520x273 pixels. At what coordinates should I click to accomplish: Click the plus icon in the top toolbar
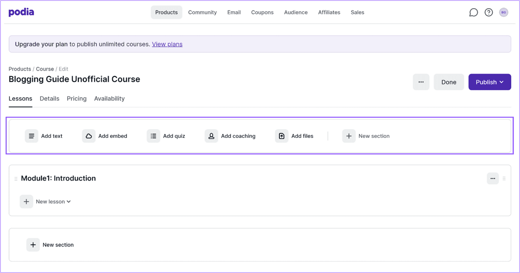pyautogui.click(x=349, y=136)
